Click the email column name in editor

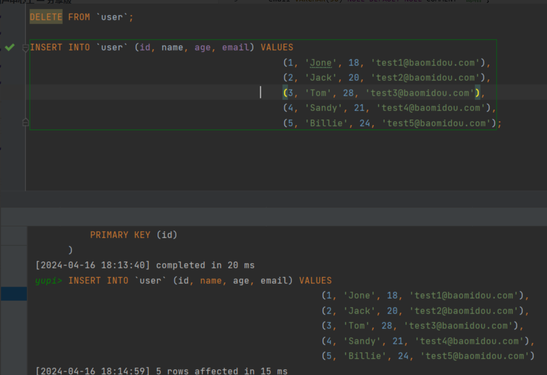[x=235, y=48]
